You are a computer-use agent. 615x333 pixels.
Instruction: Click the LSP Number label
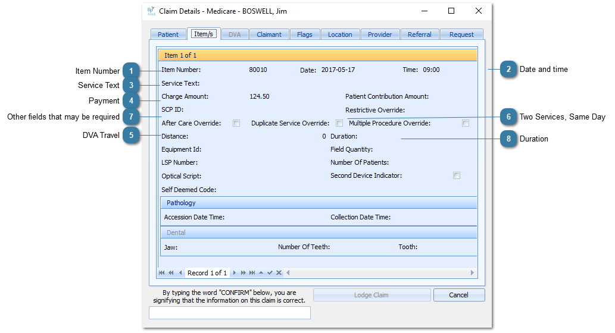pos(180,162)
